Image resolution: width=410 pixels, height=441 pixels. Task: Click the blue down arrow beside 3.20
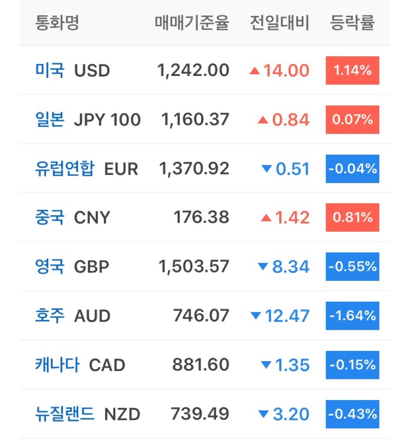click(264, 414)
